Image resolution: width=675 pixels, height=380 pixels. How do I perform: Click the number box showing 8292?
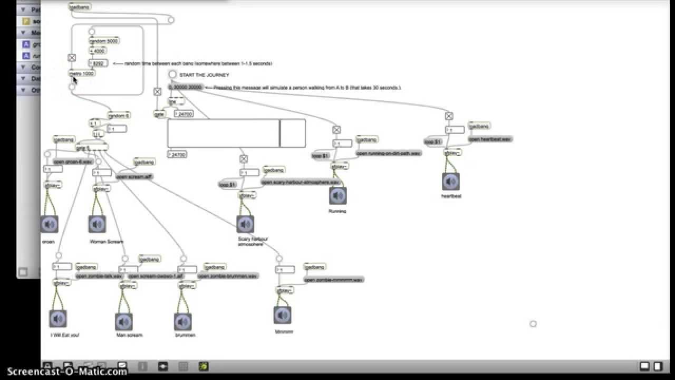pyautogui.click(x=98, y=63)
